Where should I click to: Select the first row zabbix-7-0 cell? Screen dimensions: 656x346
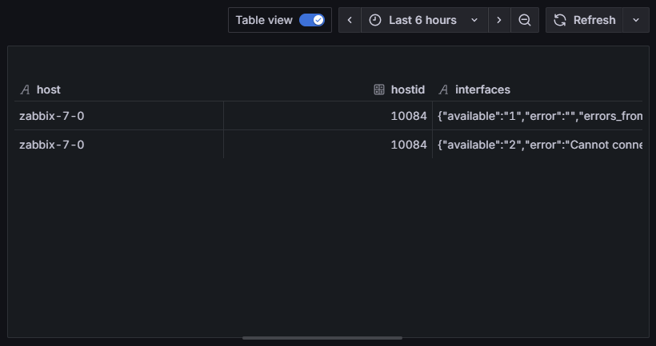pos(52,116)
